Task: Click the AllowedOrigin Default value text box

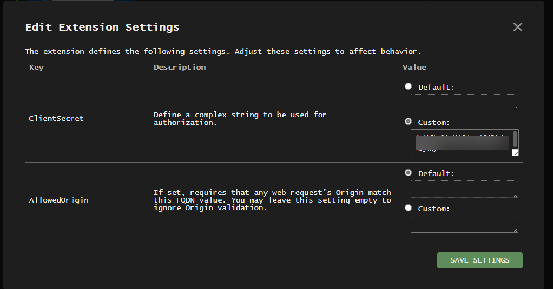Action: point(464,189)
